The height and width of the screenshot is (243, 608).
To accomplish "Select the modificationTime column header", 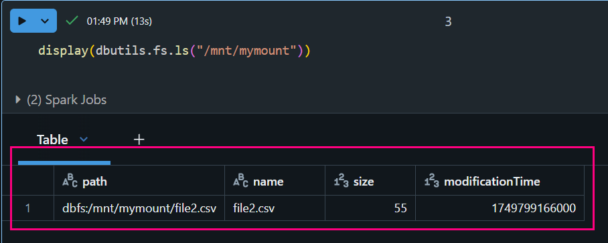I will pos(500,181).
